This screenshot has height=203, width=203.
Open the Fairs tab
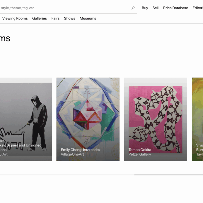[x=55, y=18]
